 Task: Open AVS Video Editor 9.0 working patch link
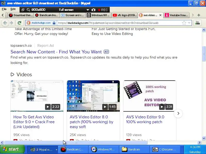(x=145, y=119)
